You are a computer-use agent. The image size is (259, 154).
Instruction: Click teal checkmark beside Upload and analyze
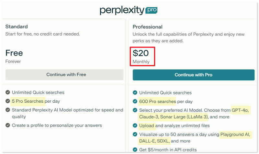(135, 126)
